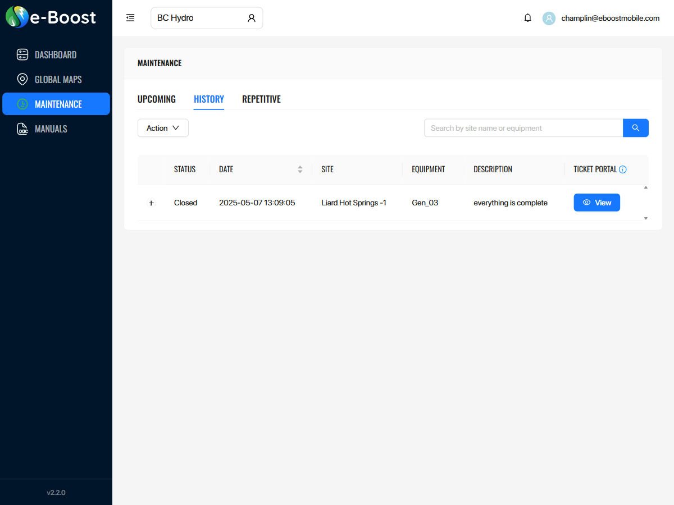Click the Maintenance sidebar icon
This screenshot has height=505, width=674.
click(x=22, y=104)
